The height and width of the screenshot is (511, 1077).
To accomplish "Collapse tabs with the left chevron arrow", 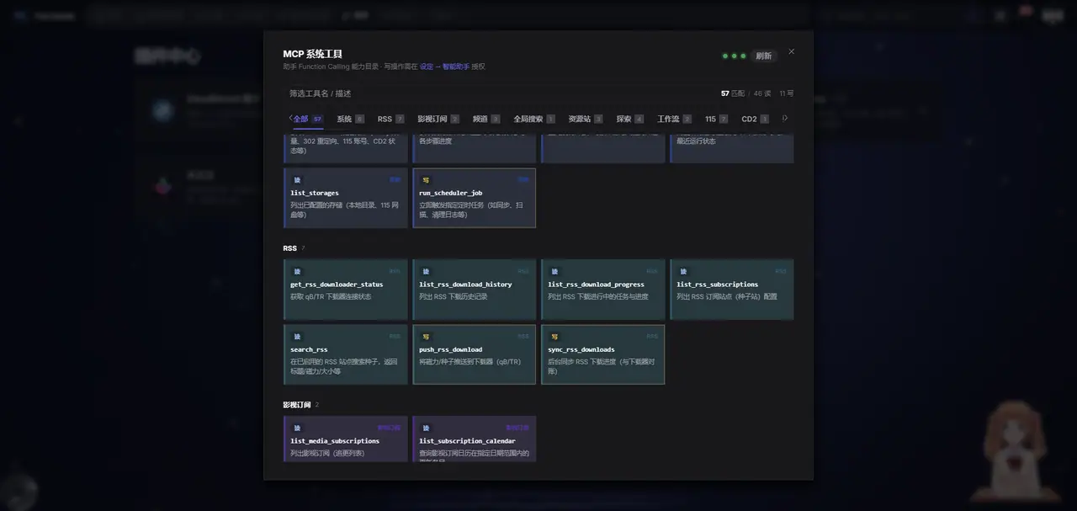I will [290, 119].
